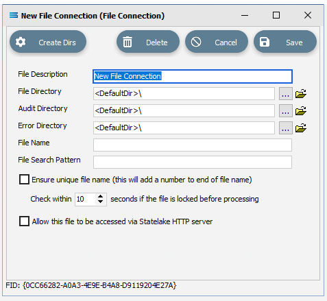This screenshot has height=301, width=327.
Task: Click the window menu icon in title bar
Action: [14, 15]
